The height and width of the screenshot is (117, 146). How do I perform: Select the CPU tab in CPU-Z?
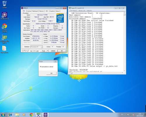click(24, 11)
